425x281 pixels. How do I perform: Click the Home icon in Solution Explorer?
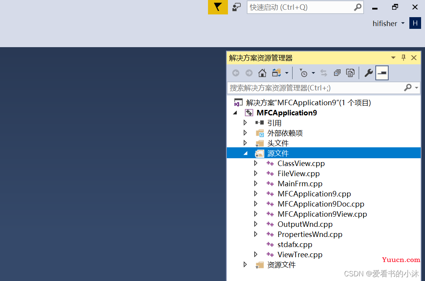262,73
